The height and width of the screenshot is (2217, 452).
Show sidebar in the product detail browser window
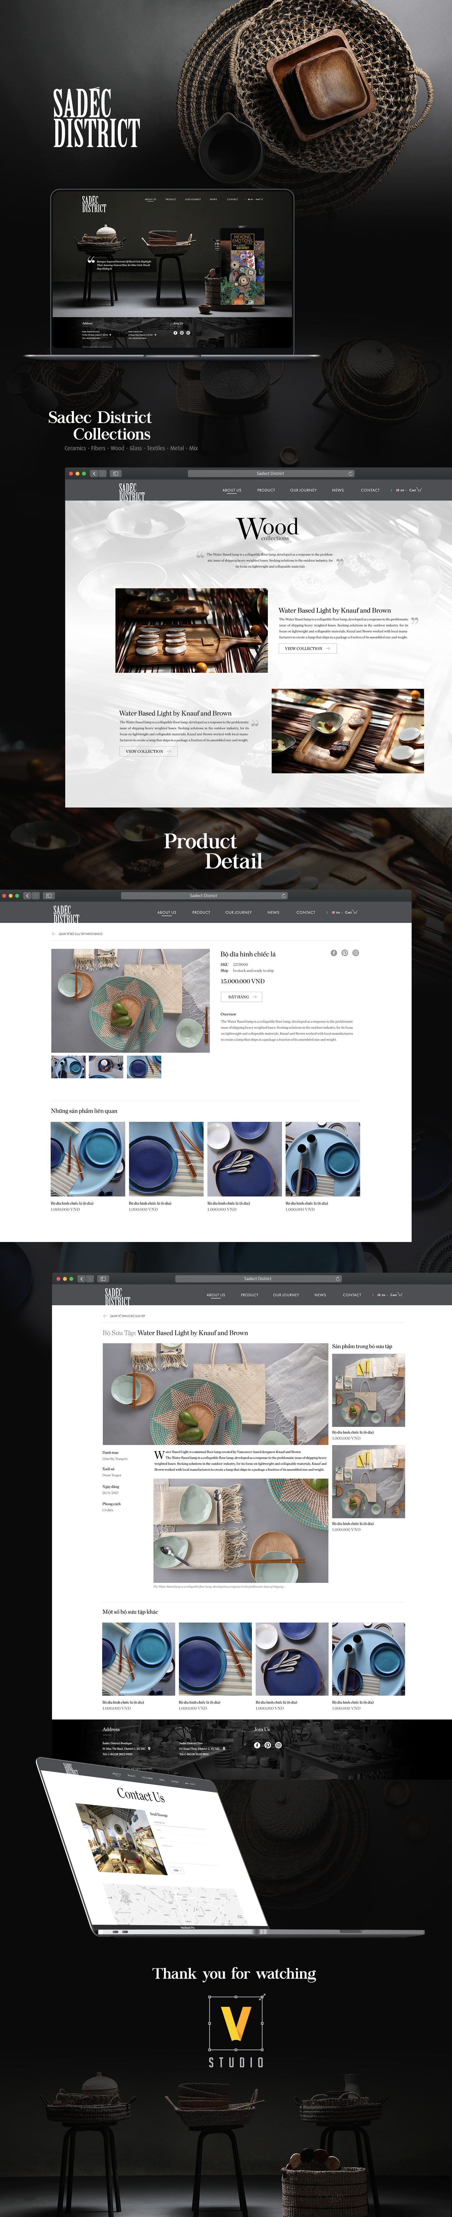pos(49,896)
